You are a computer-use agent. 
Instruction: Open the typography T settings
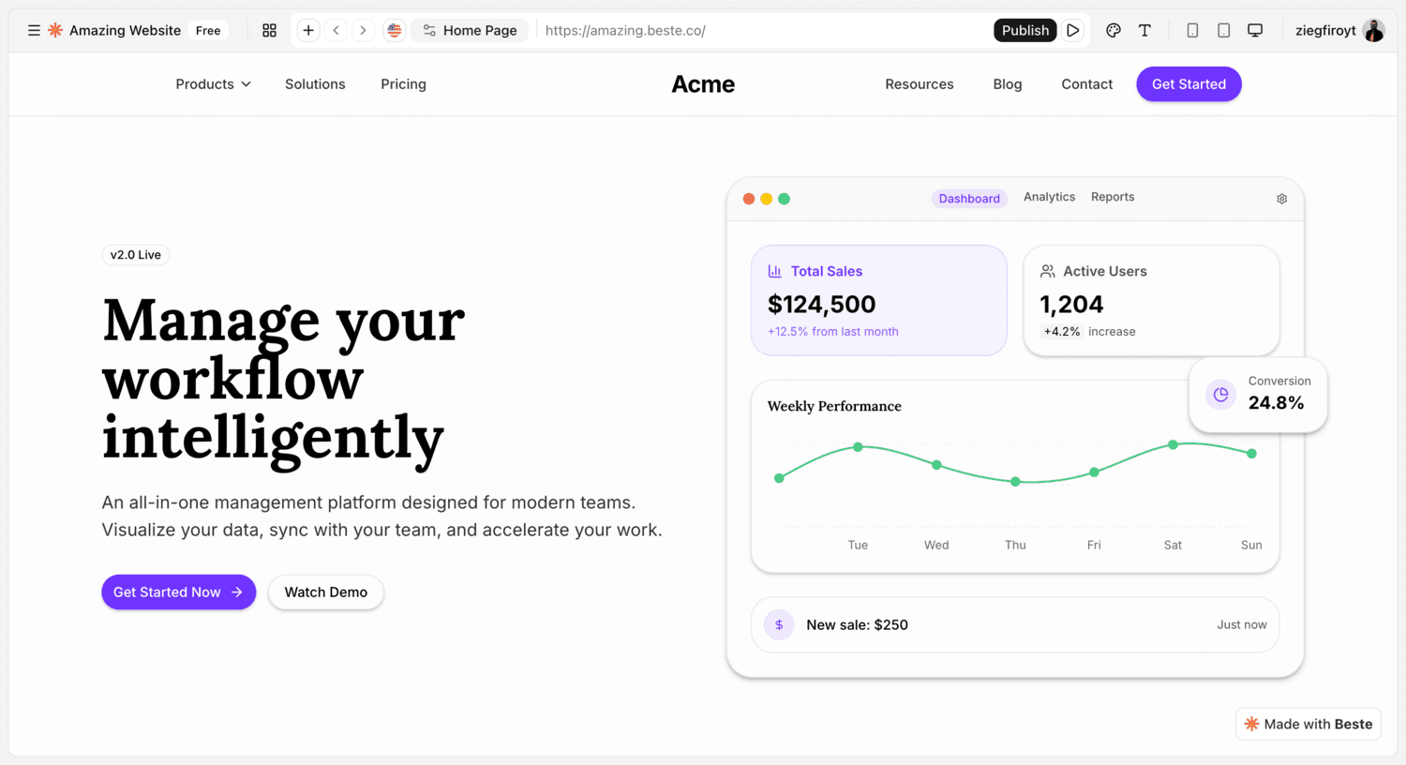point(1144,30)
